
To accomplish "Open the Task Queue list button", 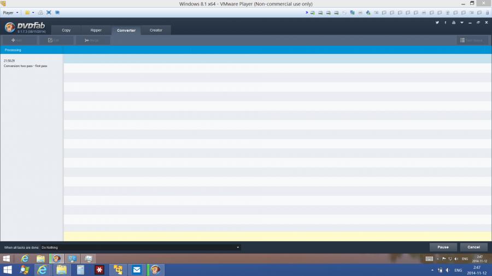I will [472, 40].
